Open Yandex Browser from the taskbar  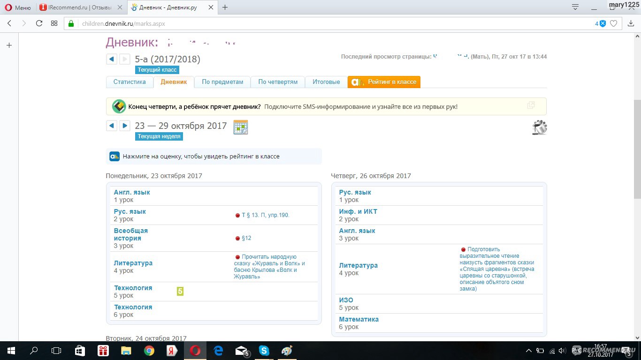(x=172, y=351)
